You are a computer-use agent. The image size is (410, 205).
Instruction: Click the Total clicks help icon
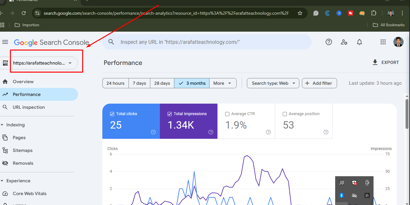[153, 132]
